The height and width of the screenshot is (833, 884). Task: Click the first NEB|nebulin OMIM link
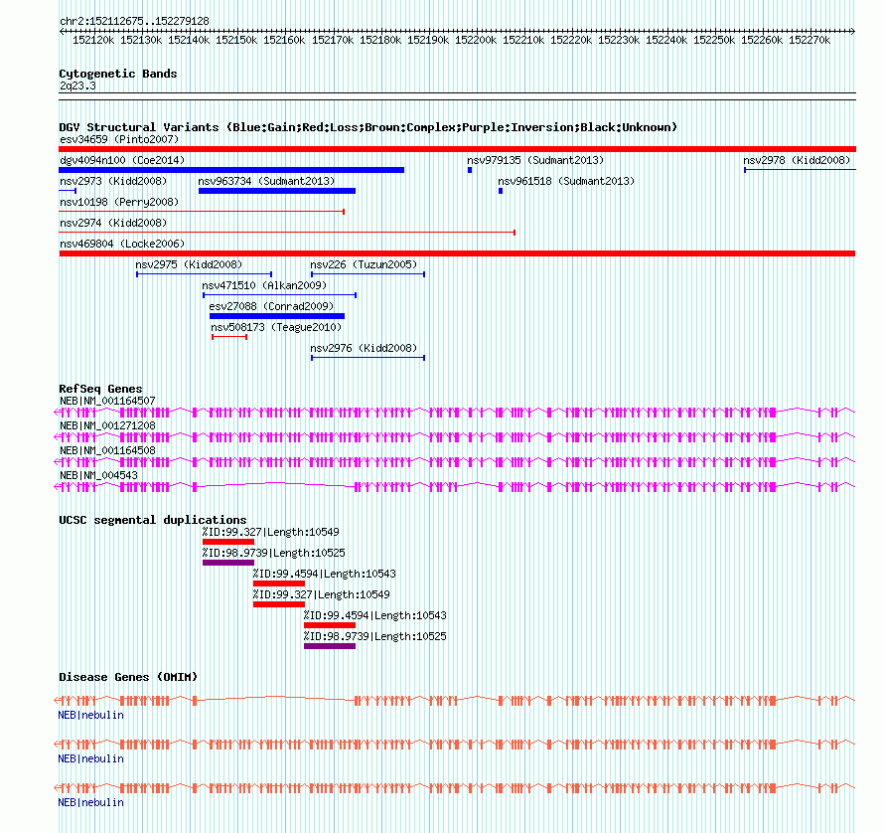pyautogui.click(x=90, y=715)
